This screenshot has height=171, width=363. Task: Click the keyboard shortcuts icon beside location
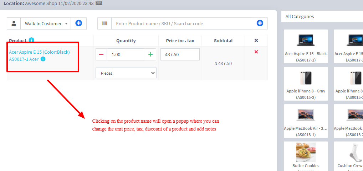click(99, 3)
